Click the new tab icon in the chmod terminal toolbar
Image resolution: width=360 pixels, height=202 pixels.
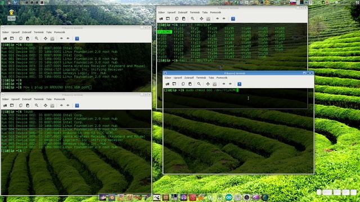click(x=174, y=84)
